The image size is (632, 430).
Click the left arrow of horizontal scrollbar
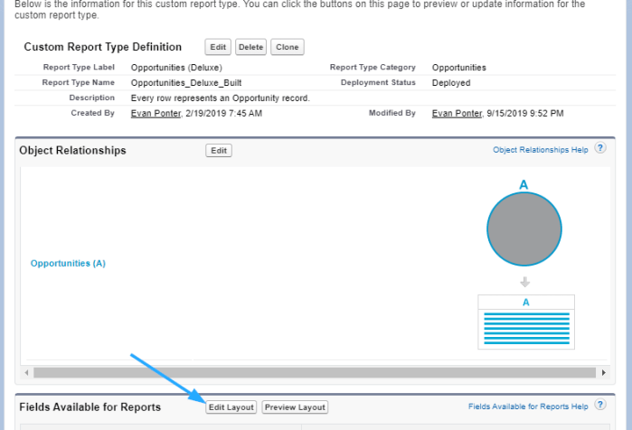coord(28,372)
